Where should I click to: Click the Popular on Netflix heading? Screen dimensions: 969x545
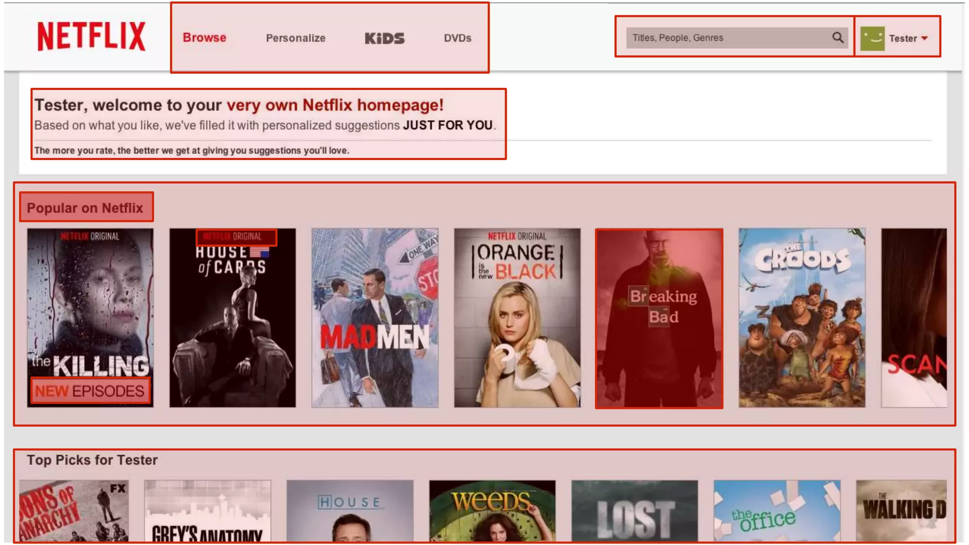coord(85,208)
